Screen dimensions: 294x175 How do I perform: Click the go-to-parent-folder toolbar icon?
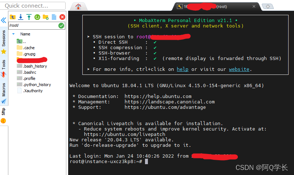point(13,17)
